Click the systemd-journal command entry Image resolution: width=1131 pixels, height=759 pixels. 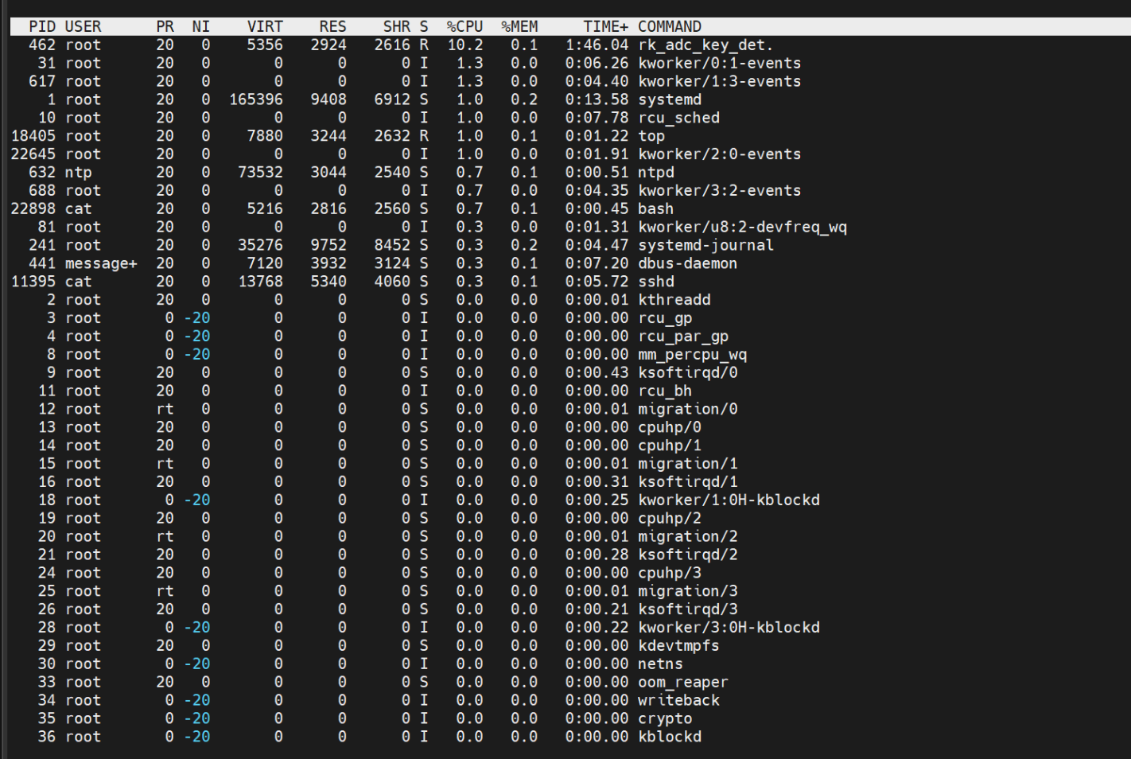tap(705, 245)
